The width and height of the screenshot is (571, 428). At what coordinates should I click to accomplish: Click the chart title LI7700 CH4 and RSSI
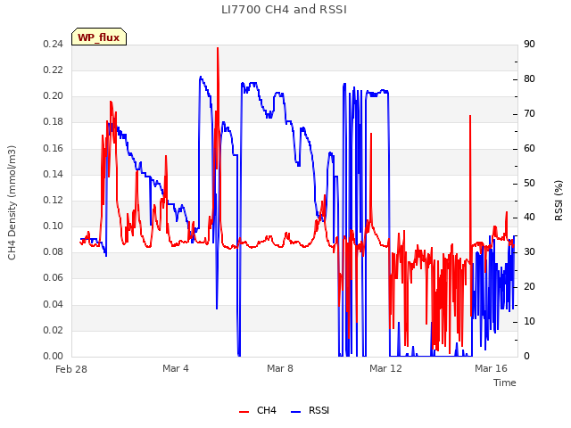point(284,10)
